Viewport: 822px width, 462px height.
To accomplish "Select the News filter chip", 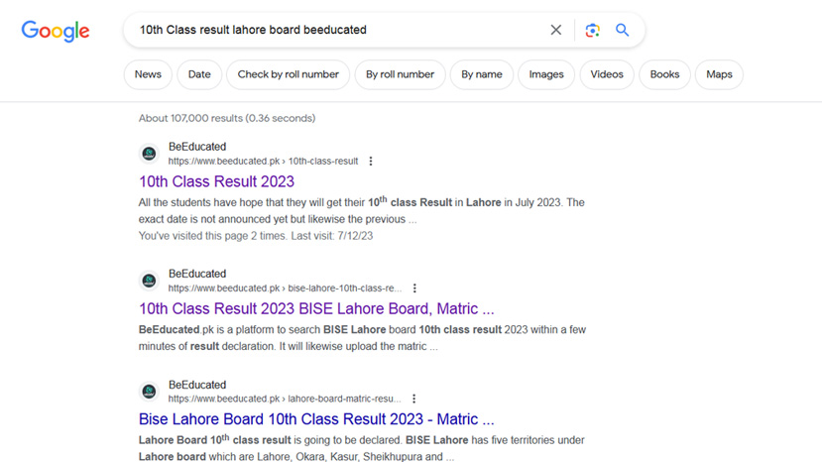I will tap(148, 74).
